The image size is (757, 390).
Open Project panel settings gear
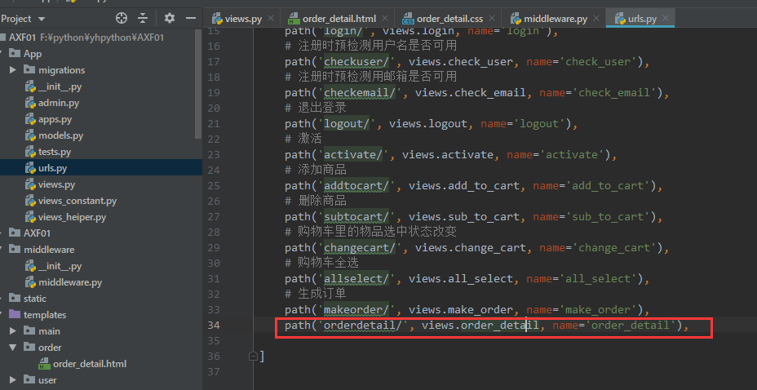[x=169, y=18]
